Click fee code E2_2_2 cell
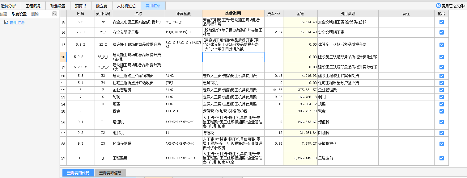Image resolution: width=467 pixels, height=178 pixels. click(103, 67)
